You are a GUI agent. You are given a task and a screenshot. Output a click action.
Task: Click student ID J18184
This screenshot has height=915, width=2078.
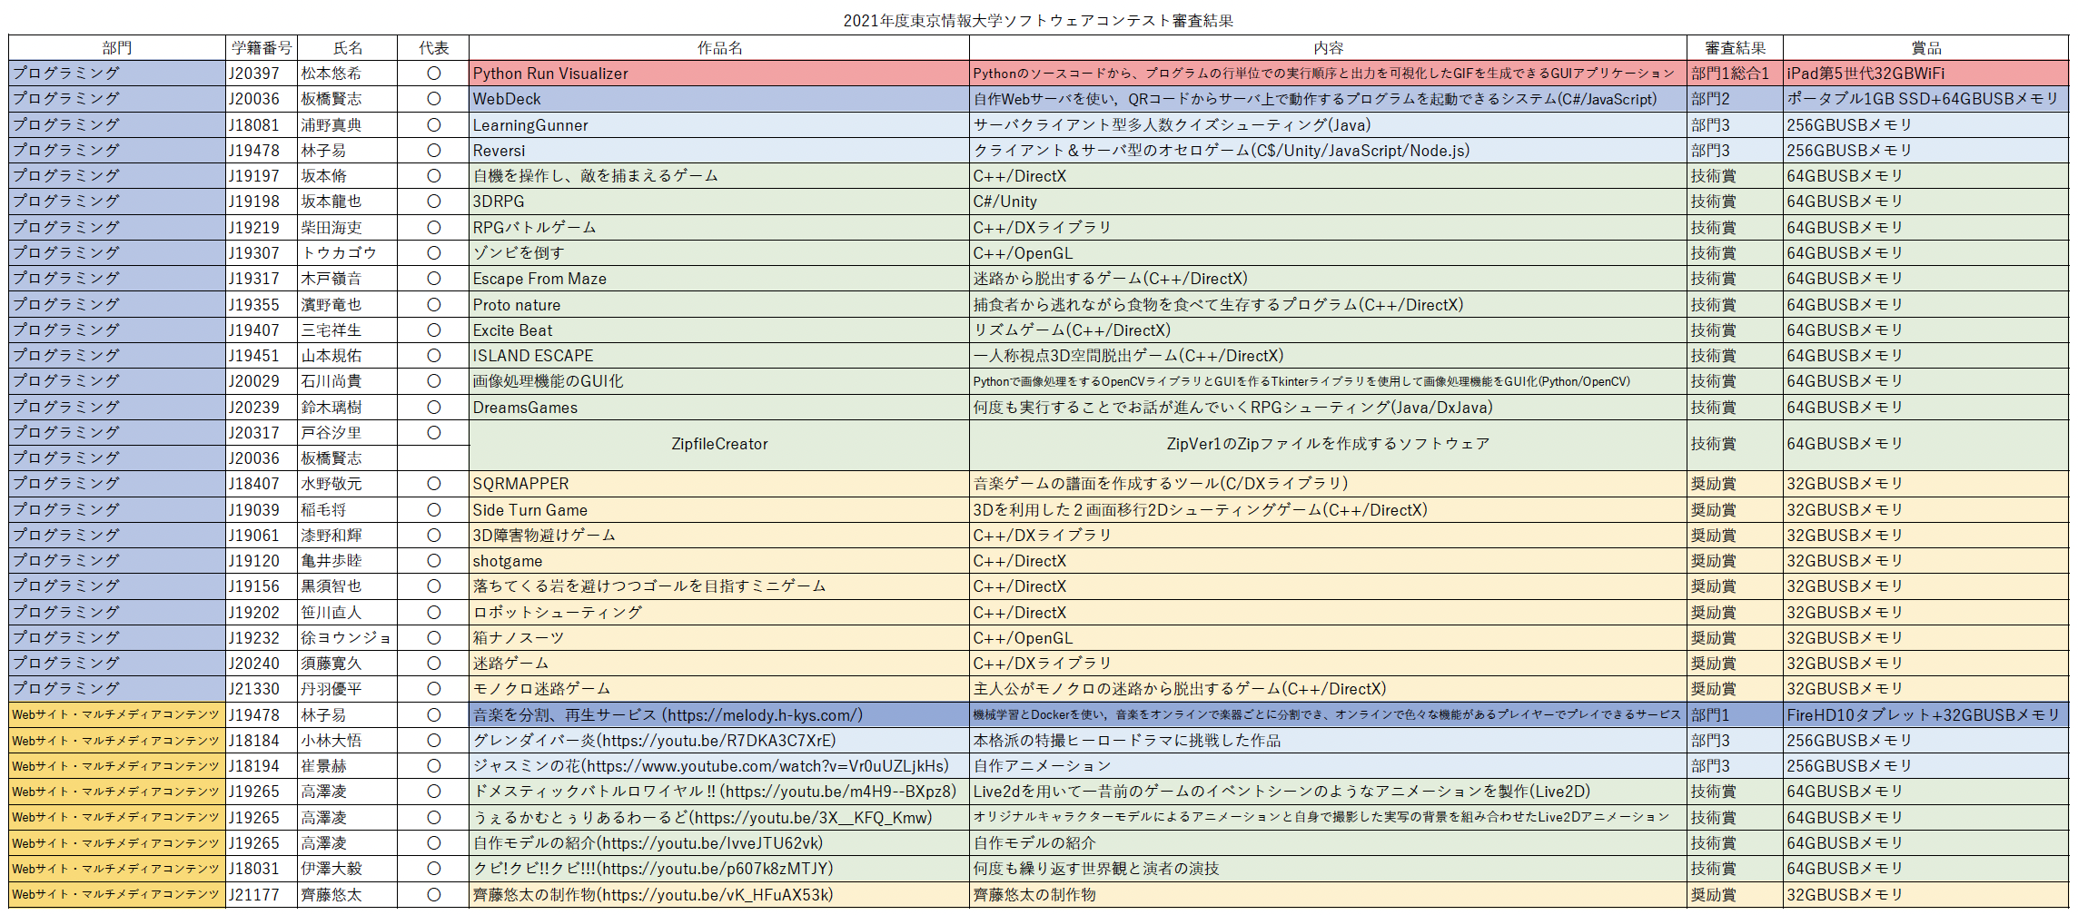click(x=262, y=741)
